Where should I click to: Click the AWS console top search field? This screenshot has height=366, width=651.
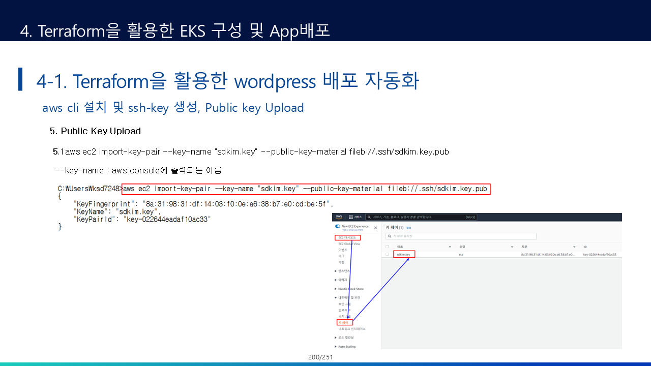(422, 217)
